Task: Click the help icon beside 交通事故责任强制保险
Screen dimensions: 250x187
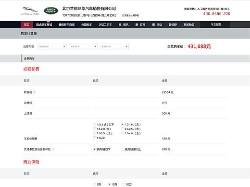Action: point(53,149)
